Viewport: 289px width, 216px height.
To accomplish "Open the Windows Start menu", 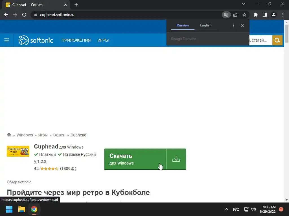I will point(9,209).
